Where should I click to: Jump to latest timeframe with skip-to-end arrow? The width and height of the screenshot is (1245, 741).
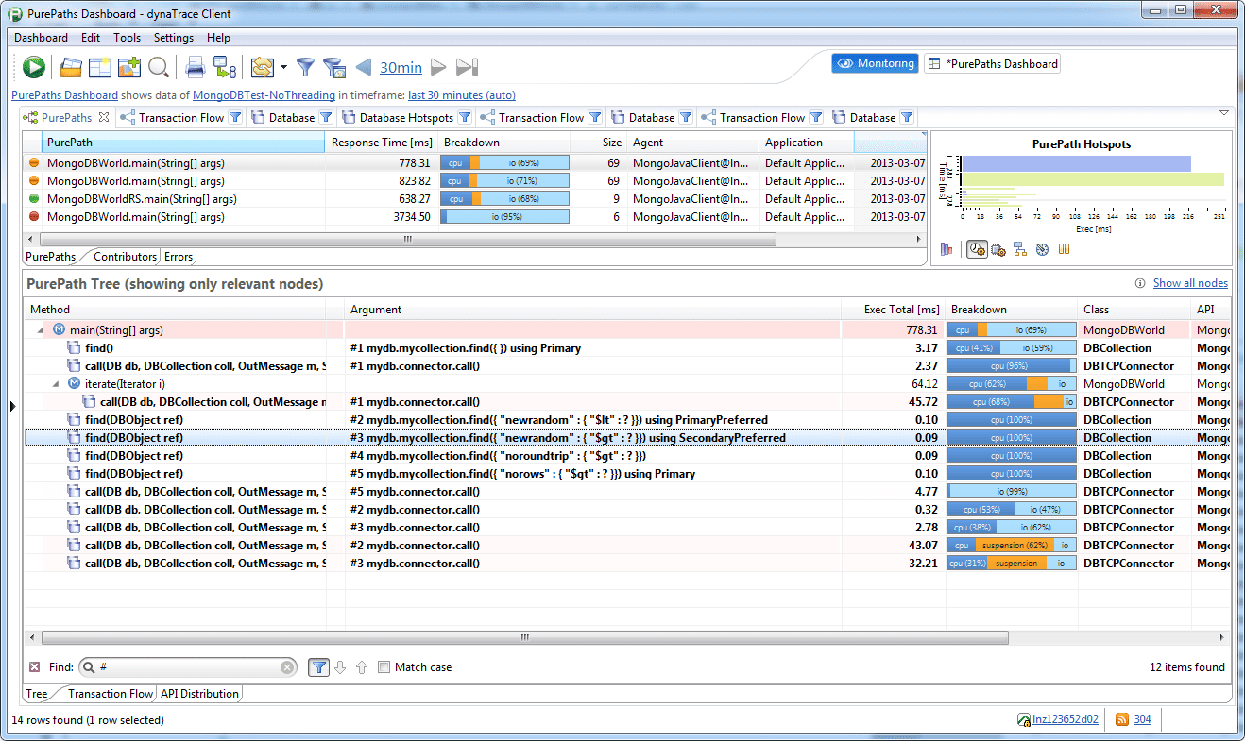(x=467, y=67)
